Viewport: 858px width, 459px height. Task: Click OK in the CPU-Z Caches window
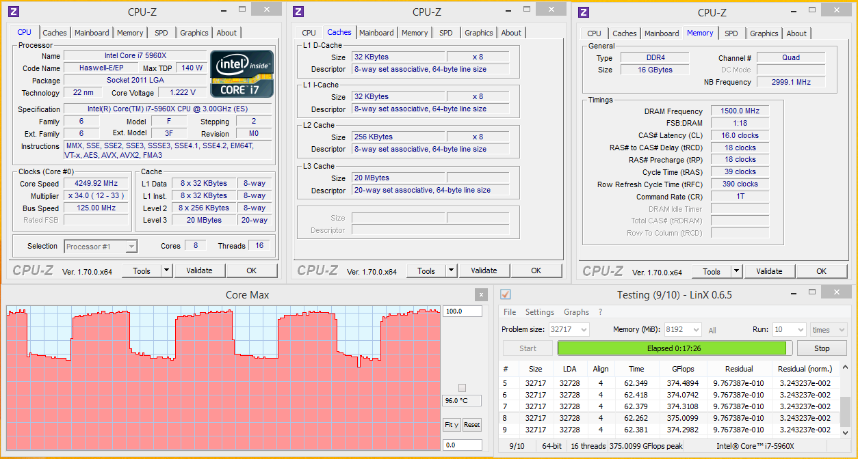tap(536, 270)
